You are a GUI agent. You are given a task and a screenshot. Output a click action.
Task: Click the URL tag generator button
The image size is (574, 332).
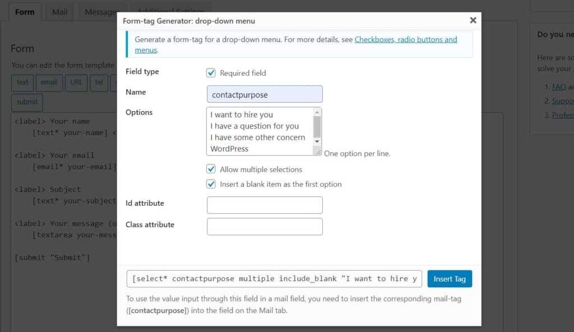point(77,82)
